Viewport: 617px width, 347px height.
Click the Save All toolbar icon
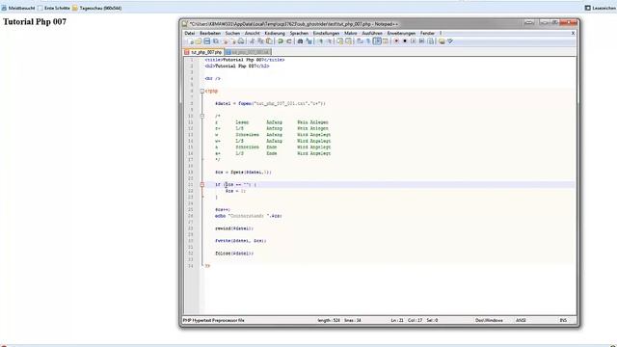(216, 41)
